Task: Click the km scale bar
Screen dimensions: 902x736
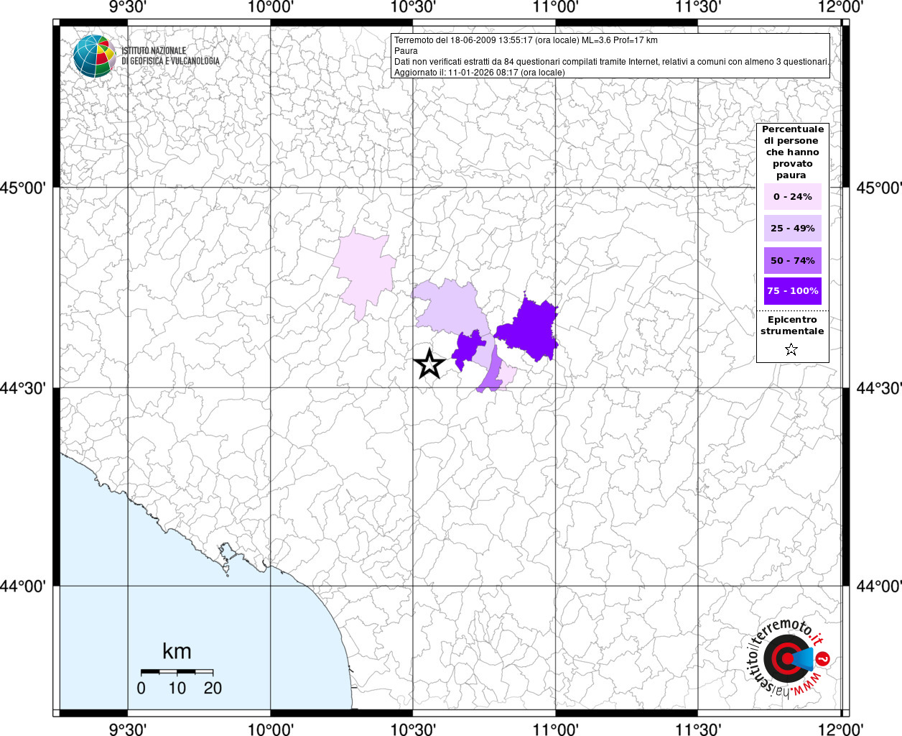Action: [177, 671]
